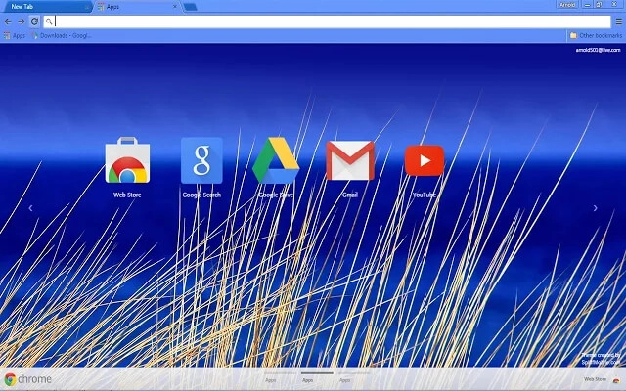This screenshot has height=391, width=626.
Task: Open the Chrome menu button
Action: pos(616,21)
